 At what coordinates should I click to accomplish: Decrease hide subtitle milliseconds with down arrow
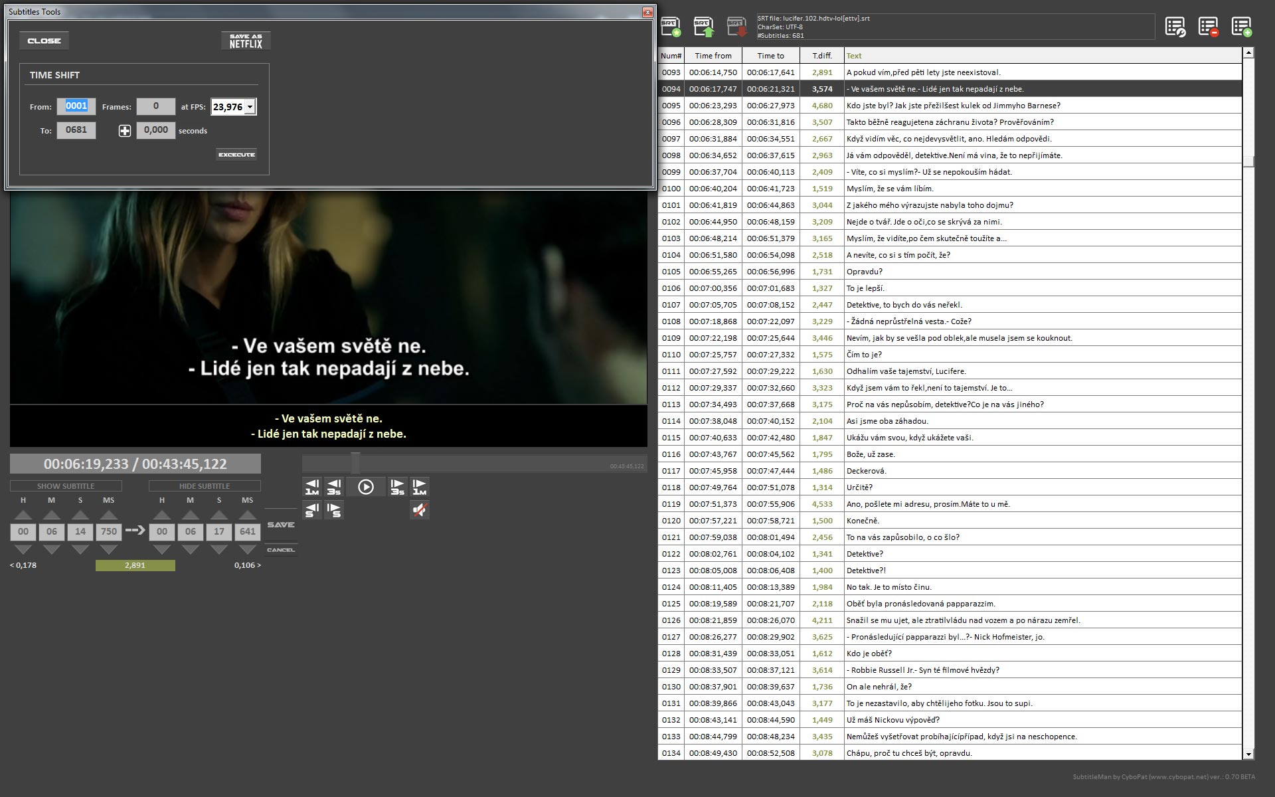tap(248, 549)
